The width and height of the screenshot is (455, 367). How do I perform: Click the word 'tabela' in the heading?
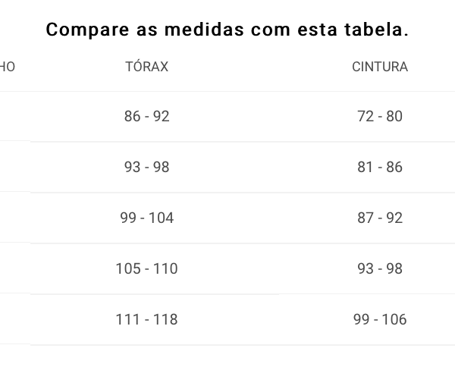pyautogui.click(x=373, y=30)
